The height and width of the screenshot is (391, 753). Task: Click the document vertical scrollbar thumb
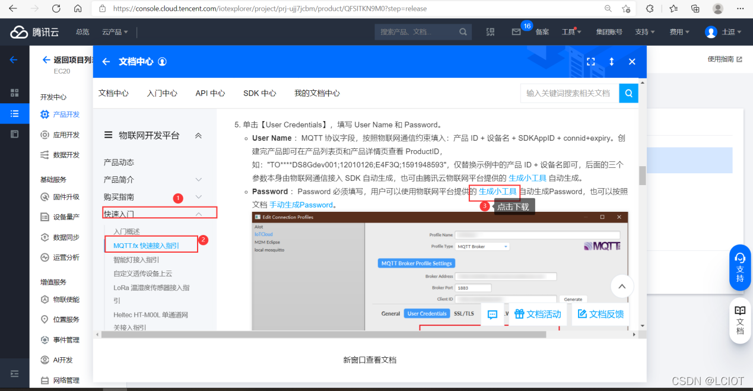pos(641,176)
